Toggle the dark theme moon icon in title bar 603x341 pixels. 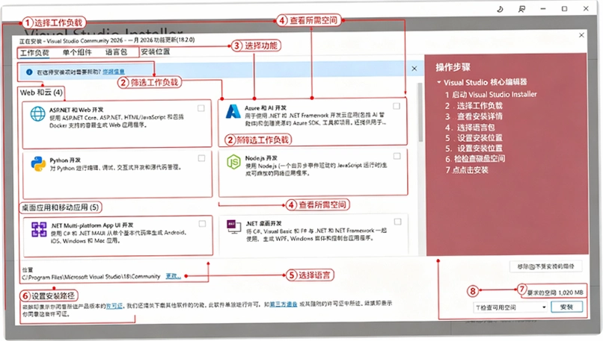[500, 9]
